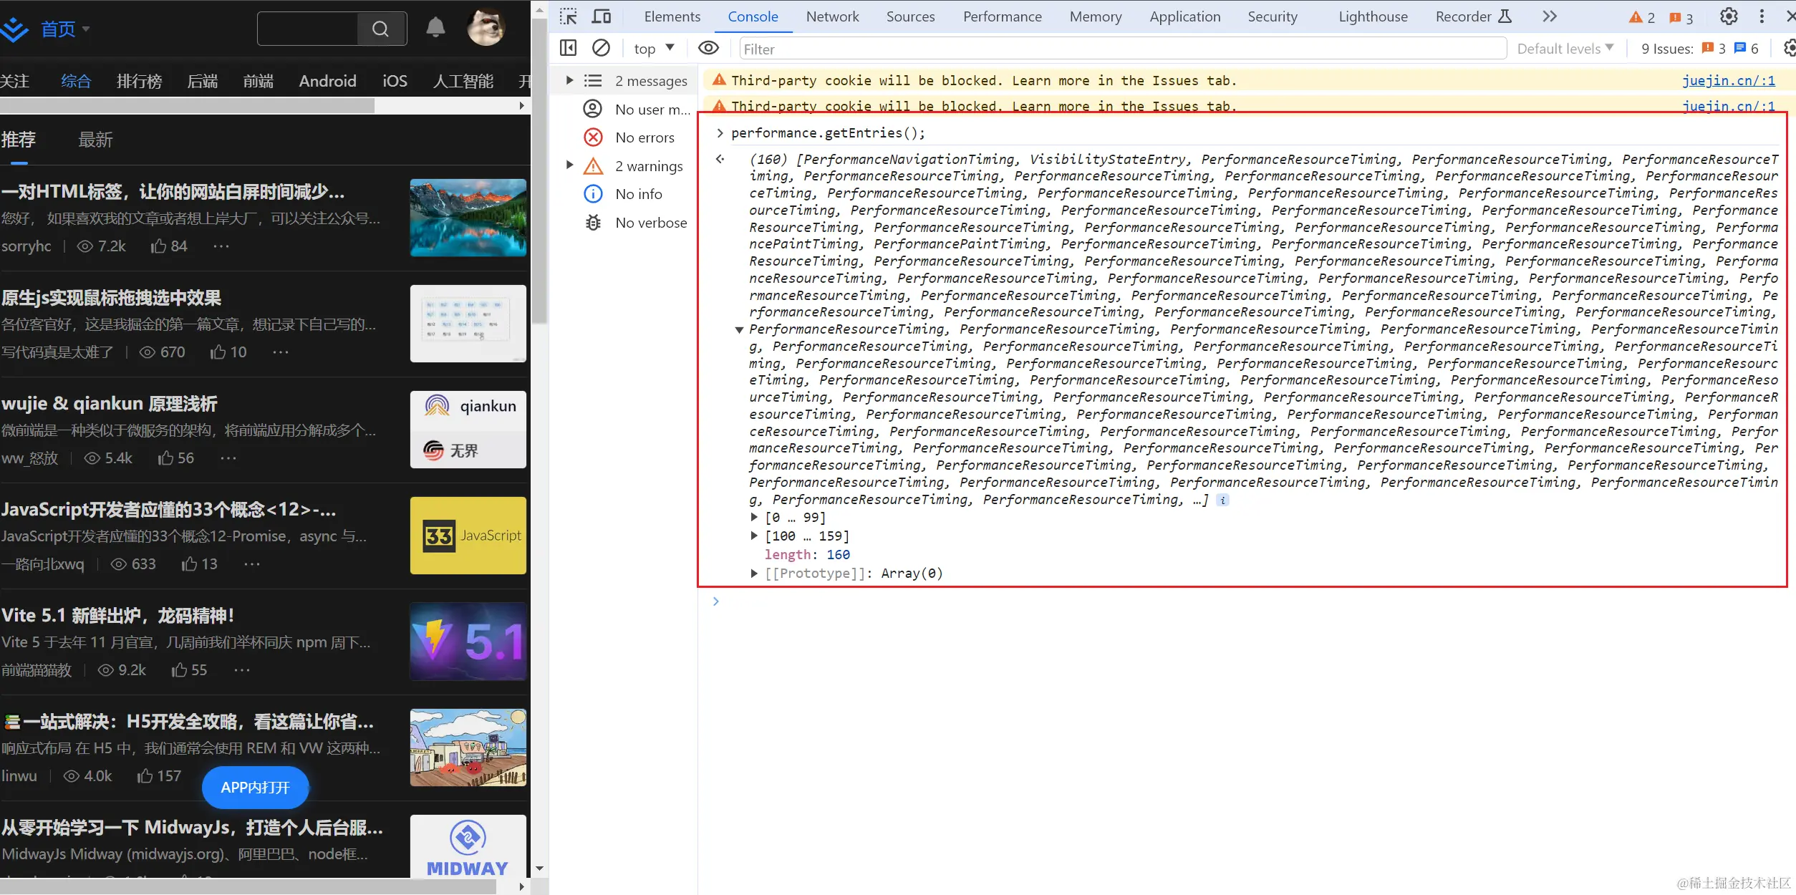The height and width of the screenshot is (895, 1796).
Task: Switch to the Network tab
Action: [x=832, y=16]
